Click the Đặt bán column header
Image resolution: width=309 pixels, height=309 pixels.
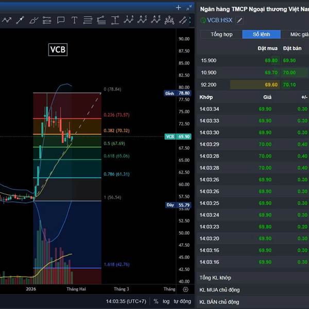(292, 48)
